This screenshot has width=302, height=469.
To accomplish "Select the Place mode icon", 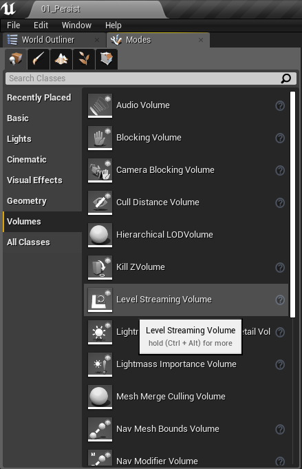I will (x=16, y=59).
